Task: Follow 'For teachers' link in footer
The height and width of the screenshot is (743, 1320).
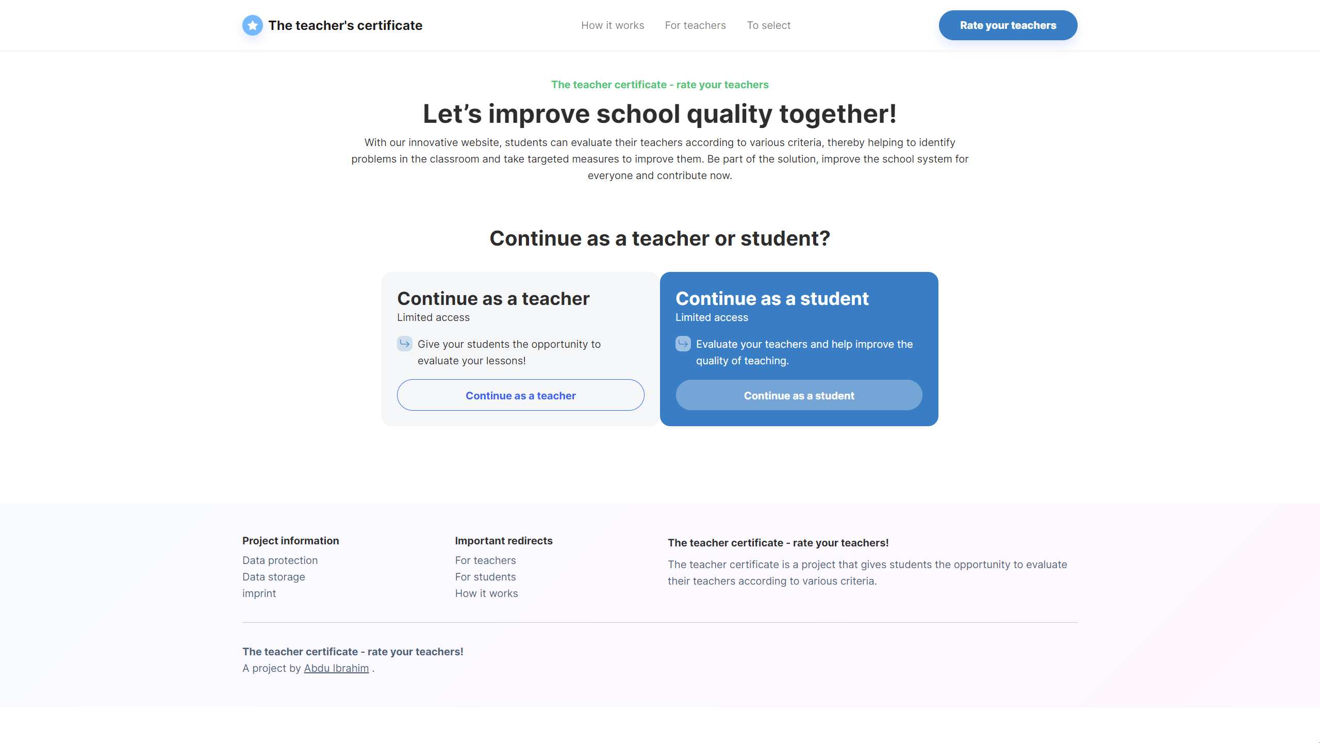Action: [x=485, y=560]
